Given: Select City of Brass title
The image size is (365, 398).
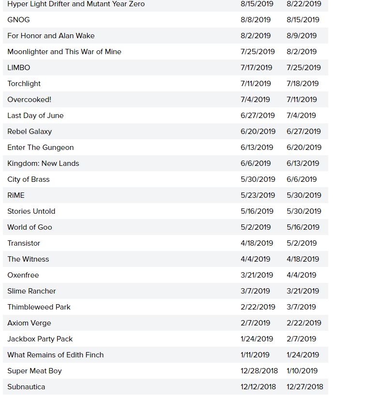Looking at the screenshot, I should point(29,179).
